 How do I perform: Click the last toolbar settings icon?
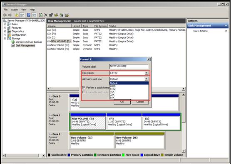pyautogui.click(x=67, y=15)
